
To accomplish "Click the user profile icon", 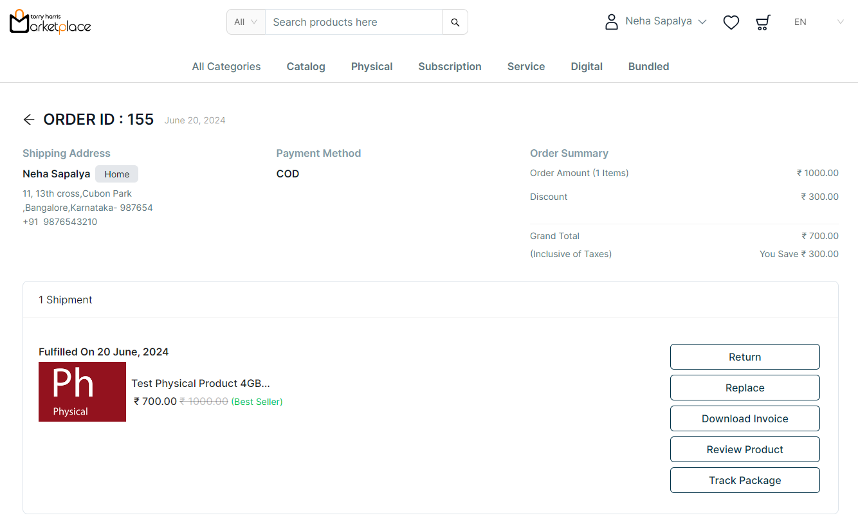I will pyautogui.click(x=611, y=22).
